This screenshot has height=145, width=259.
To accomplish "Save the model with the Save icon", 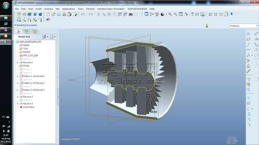I will 59,14.
